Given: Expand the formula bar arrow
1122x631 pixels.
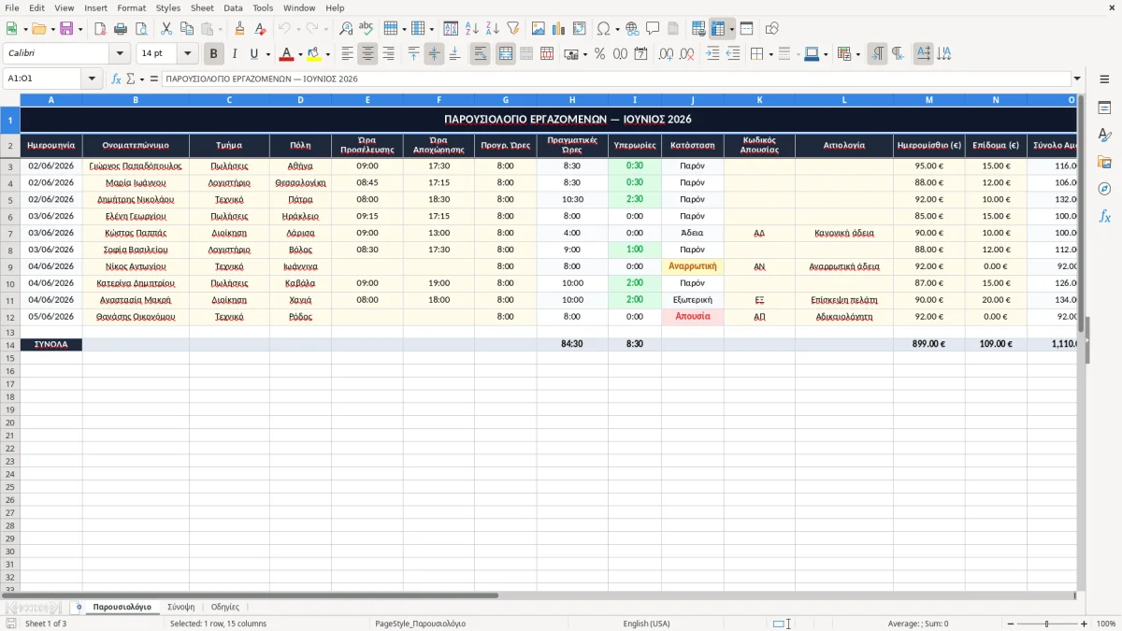Looking at the screenshot, I should click(1077, 79).
